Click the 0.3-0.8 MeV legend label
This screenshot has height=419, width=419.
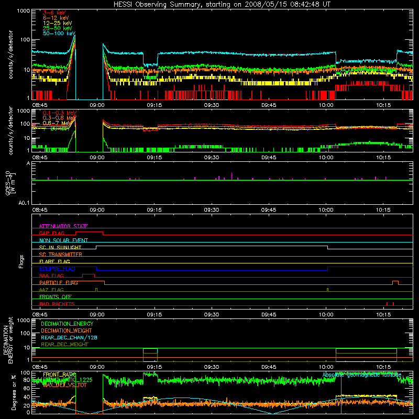pos(60,118)
